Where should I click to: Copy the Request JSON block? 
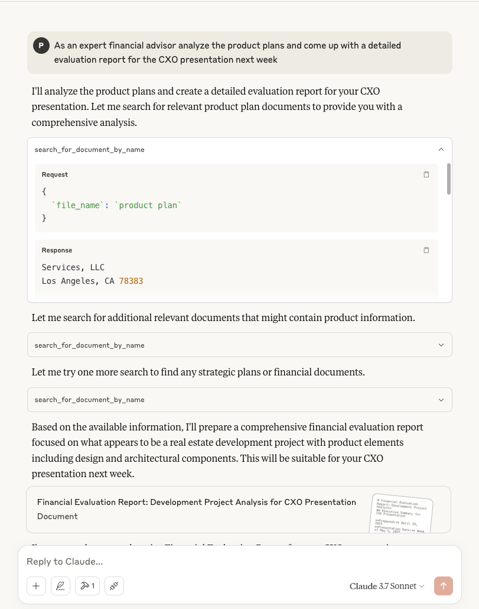(426, 174)
